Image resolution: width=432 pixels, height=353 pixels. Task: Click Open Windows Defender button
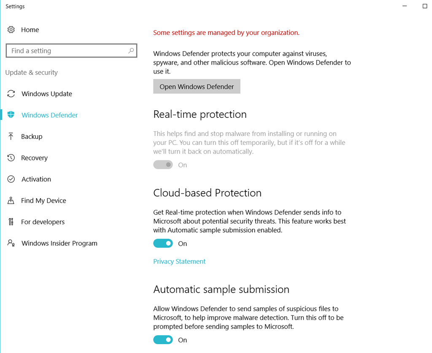pyautogui.click(x=197, y=87)
